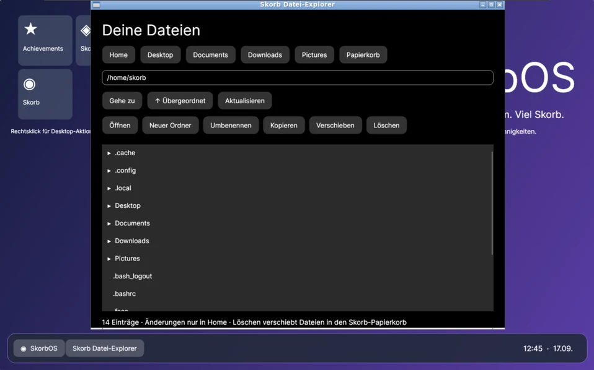Click the window menu icon in title bar
The height and width of the screenshot is (370, 594).
pos(96,5)
